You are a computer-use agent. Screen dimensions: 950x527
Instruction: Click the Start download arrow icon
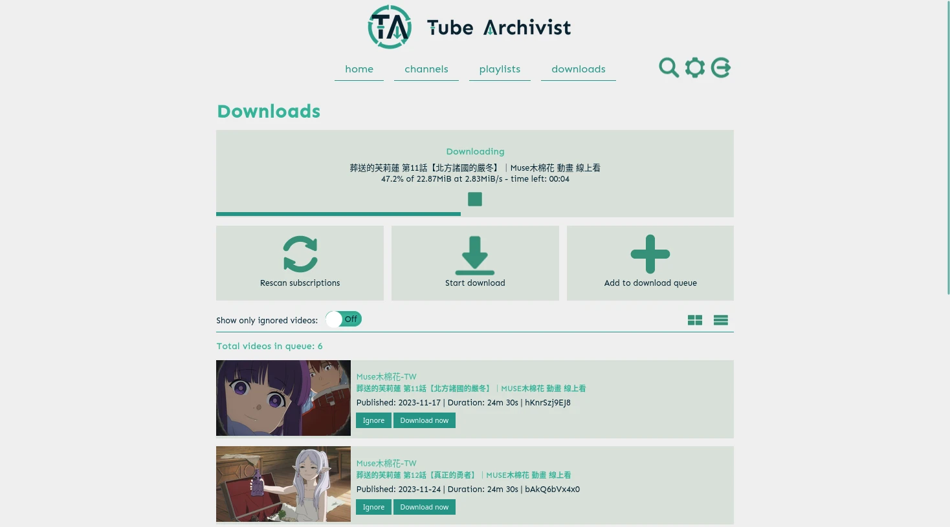[x=475, y=255]
